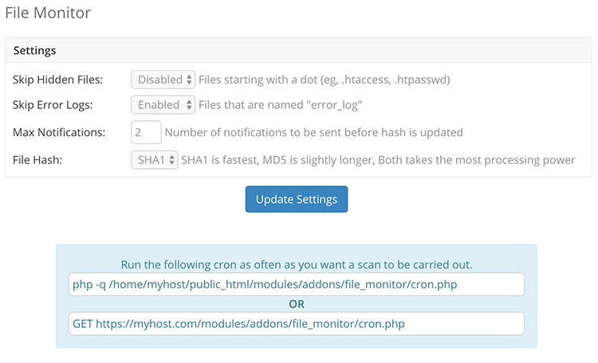598x363 pixels.
Task: Click the File Monitor page heading
Action: [48, 13]
